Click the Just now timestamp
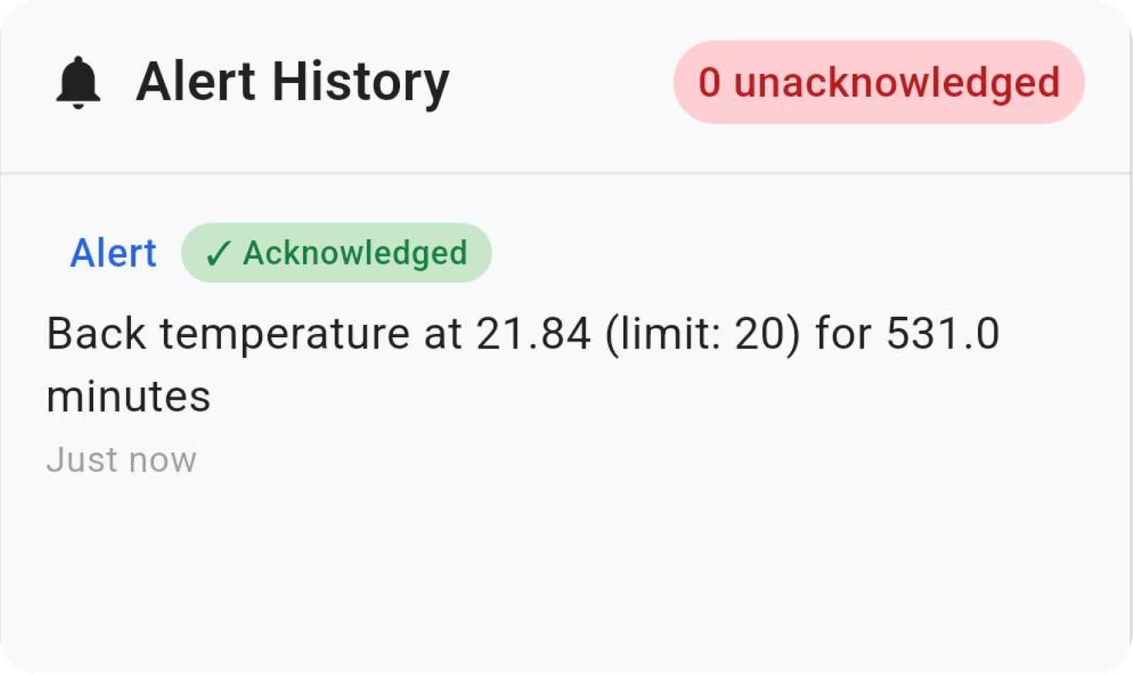 click(121, 459)
